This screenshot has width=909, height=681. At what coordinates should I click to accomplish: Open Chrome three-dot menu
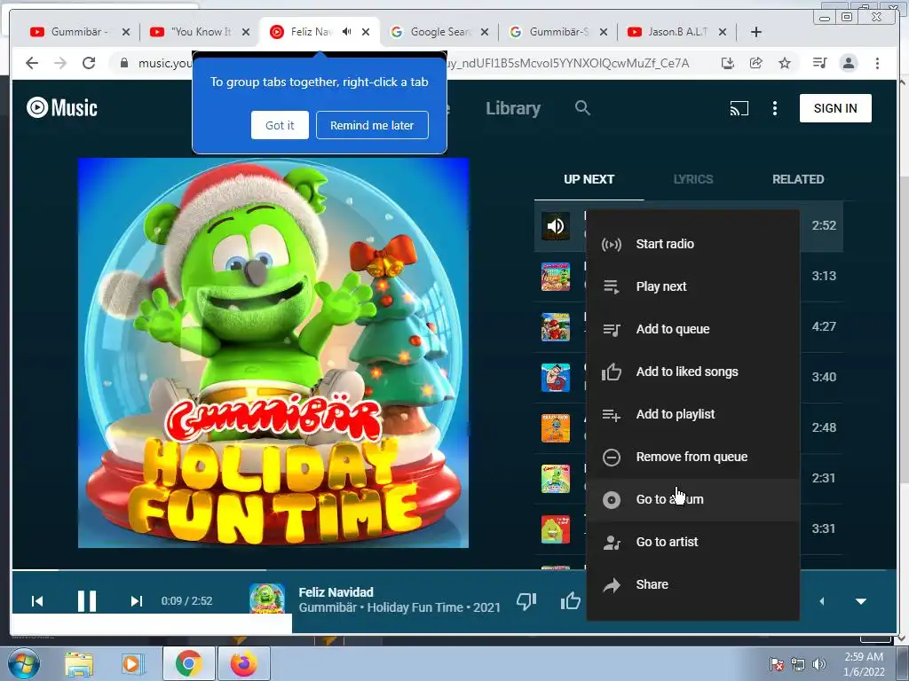point(877,63)
